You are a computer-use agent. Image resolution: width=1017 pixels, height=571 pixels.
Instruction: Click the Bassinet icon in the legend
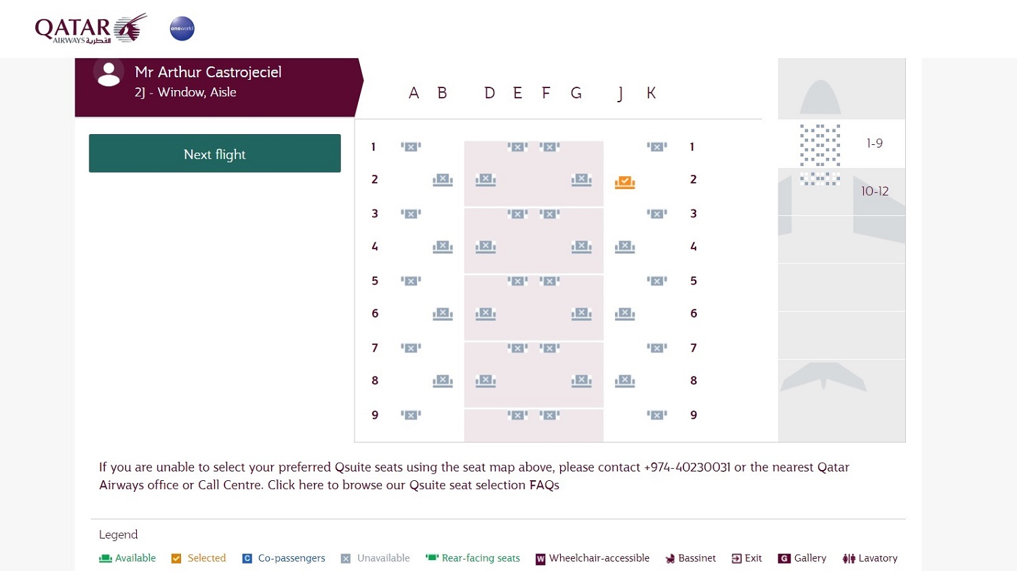tap(671, 558)
